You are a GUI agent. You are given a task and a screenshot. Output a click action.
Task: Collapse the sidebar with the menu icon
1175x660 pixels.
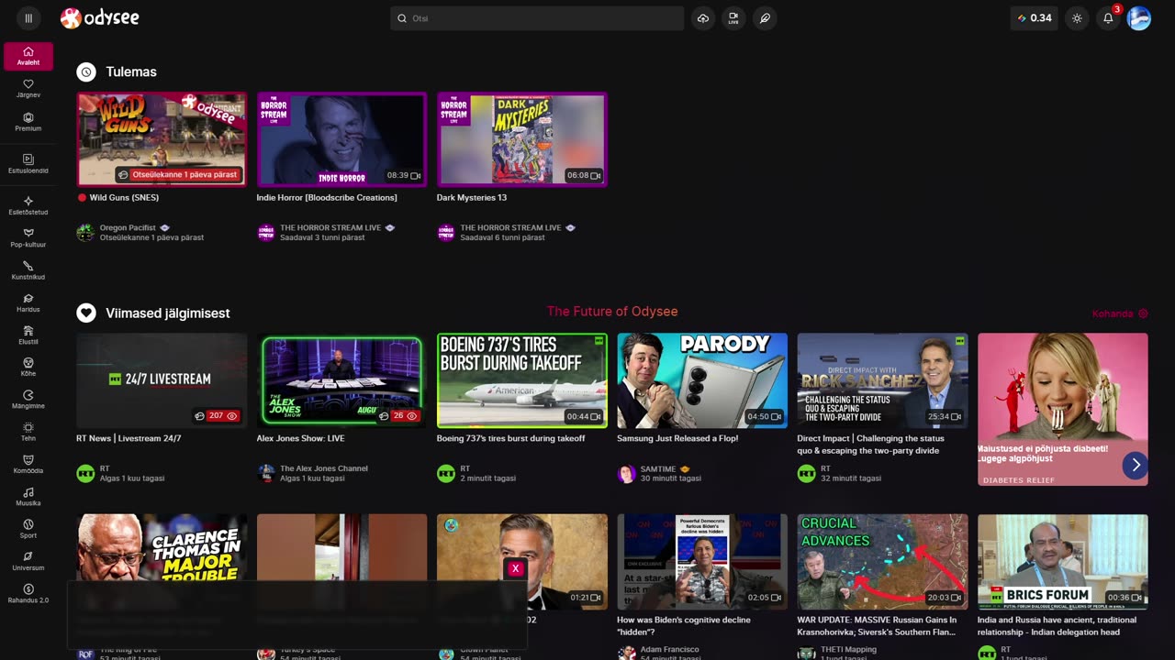tap(28, 18)
